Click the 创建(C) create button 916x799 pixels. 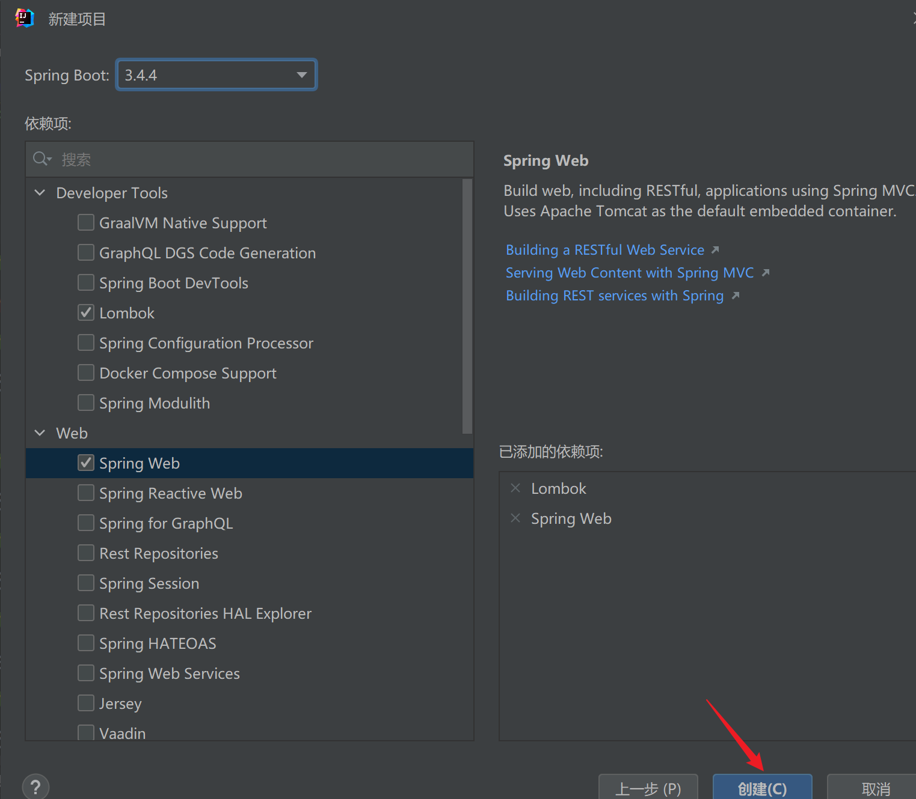[x=763, y=788]
